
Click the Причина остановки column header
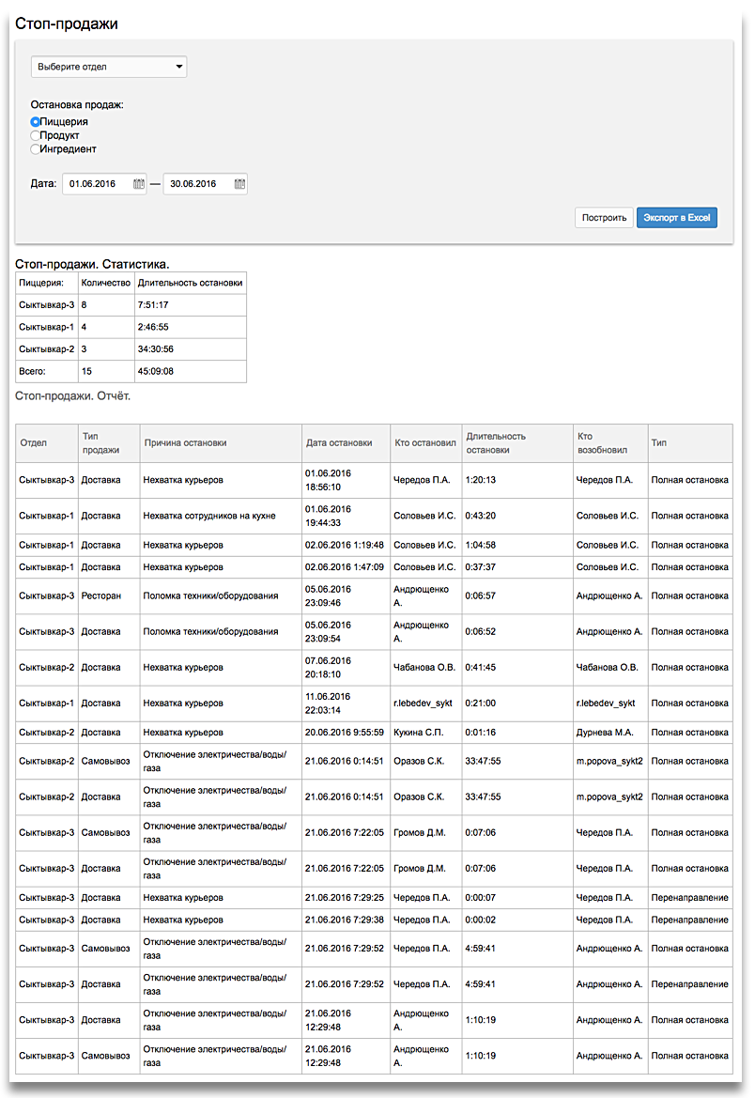point(221,443)
